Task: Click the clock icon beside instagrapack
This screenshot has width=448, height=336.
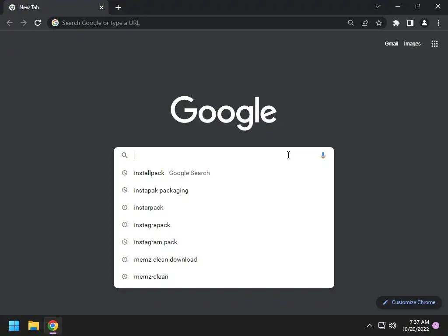Action: click(125, 224)
